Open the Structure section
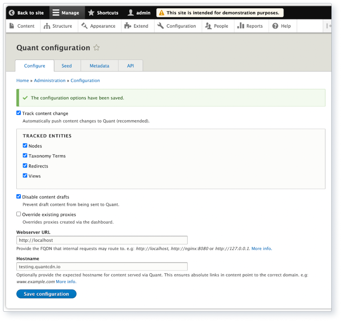The height and width of the screenshot is (321, 341). coord(59,26)
